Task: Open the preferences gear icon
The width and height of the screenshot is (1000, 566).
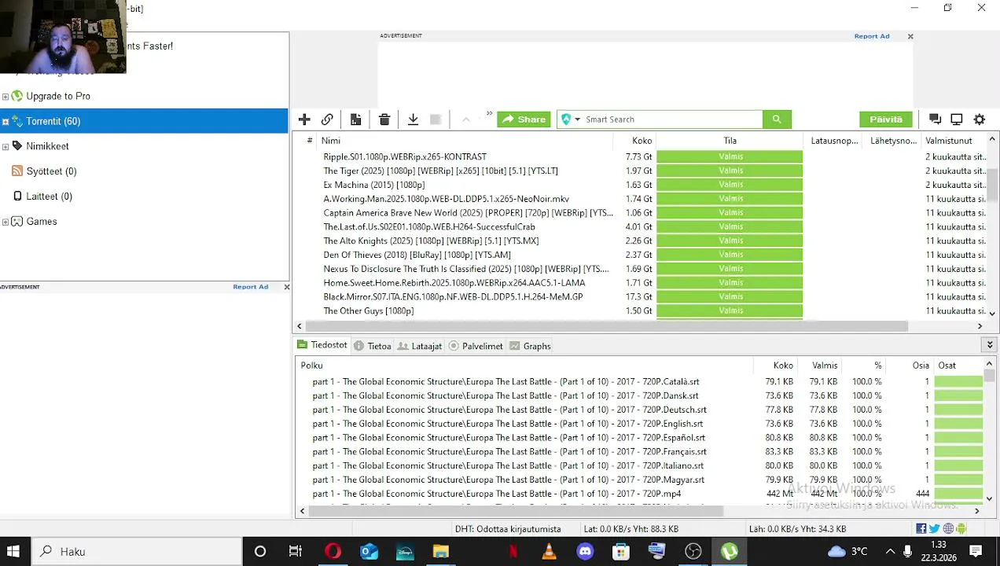Action: coord(980,119)
